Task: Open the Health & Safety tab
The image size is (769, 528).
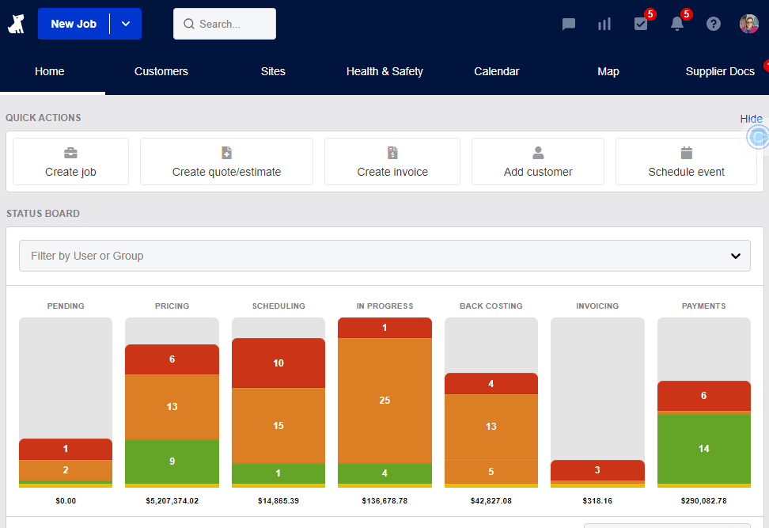Action: [384, 71]
